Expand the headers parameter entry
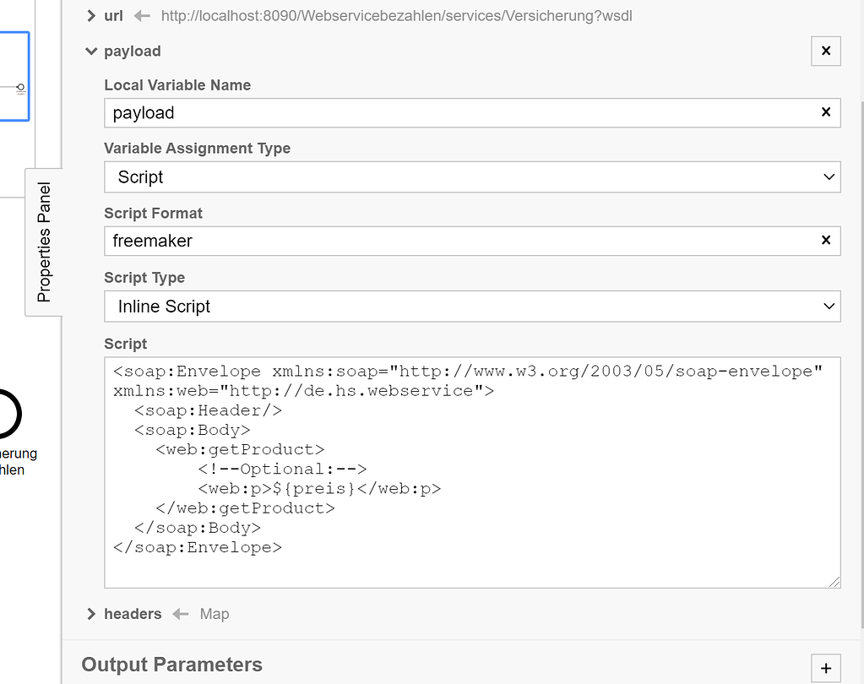This screenshot has width=864, height=684. coord(90,614)
